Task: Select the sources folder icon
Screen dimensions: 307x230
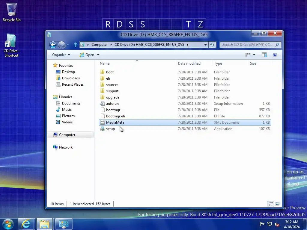Action: [103, 84]
